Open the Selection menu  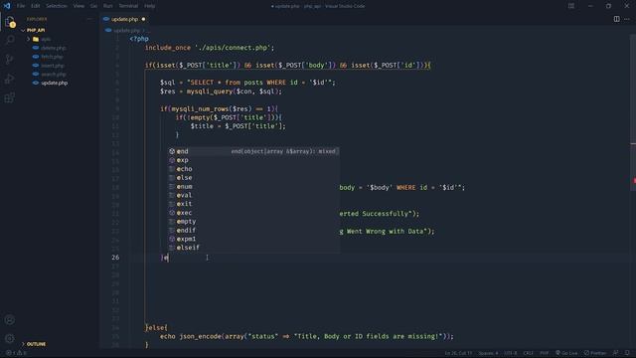pos(57,6)
